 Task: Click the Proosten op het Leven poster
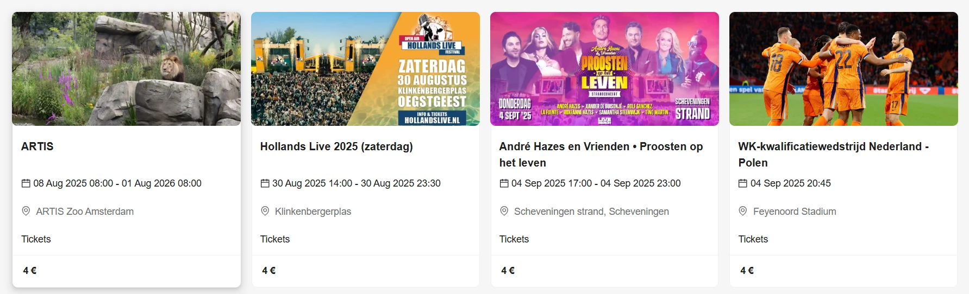(x=604, y=69)
